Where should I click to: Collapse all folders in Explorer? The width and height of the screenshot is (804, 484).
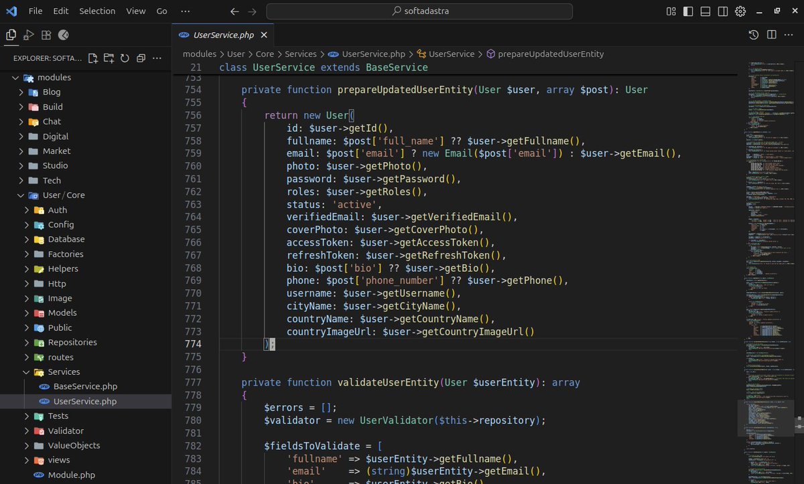[x=141, y=58]
